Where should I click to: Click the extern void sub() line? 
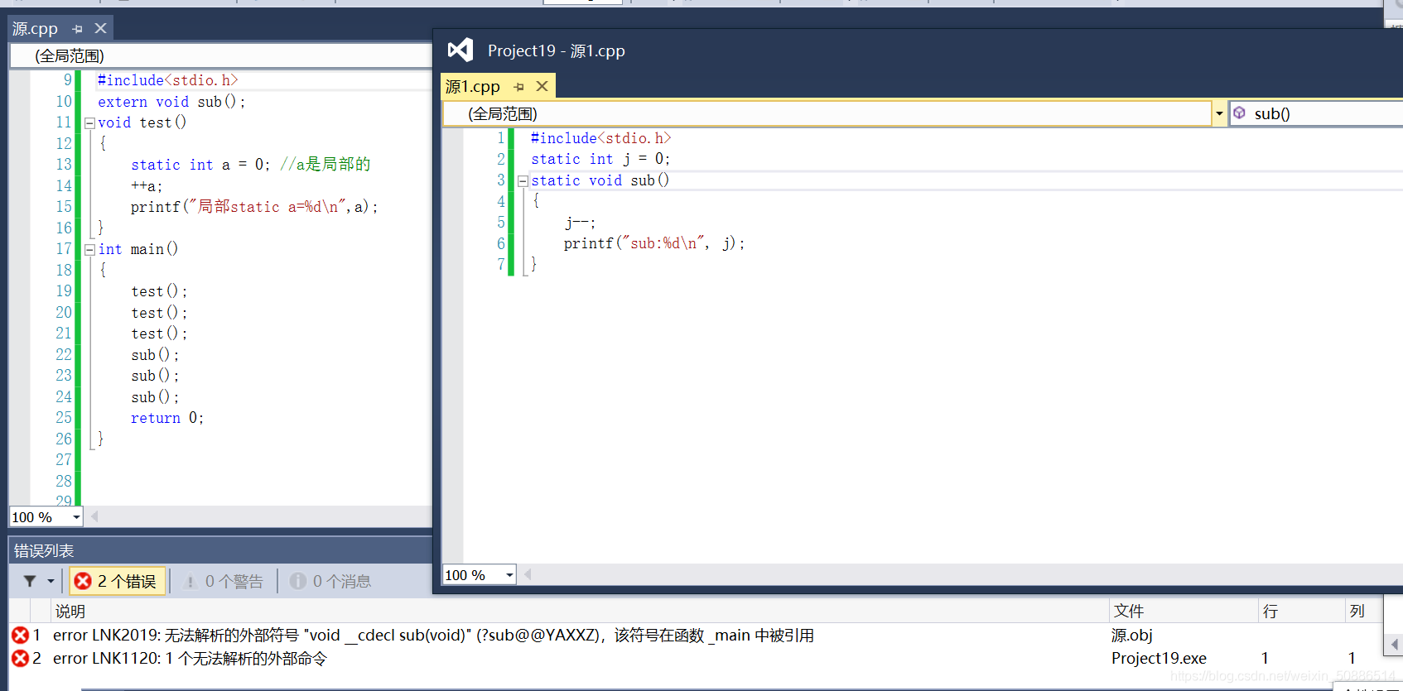pyautogui.click(x=171, y=102)
